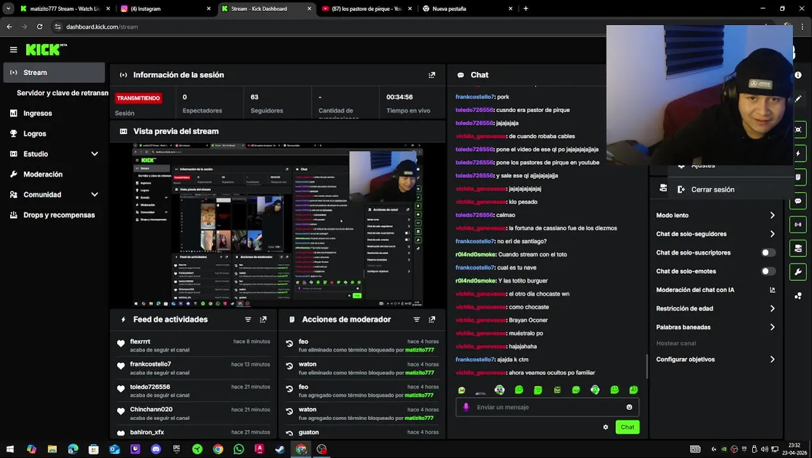Expand the Estudio section chevron
This screenshot has height=458, width=812.
[94, 154]
